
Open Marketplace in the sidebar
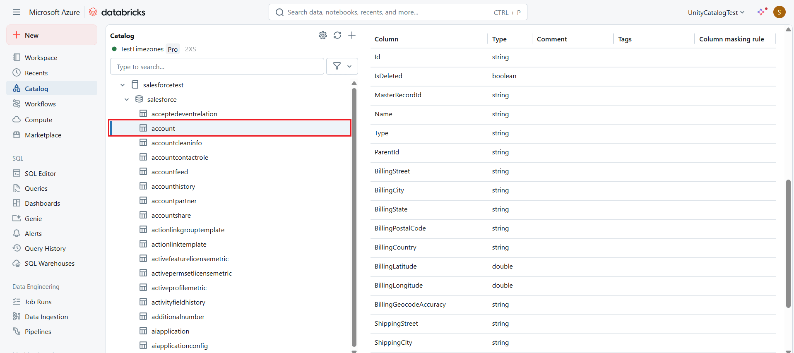[x=43, y=135]
